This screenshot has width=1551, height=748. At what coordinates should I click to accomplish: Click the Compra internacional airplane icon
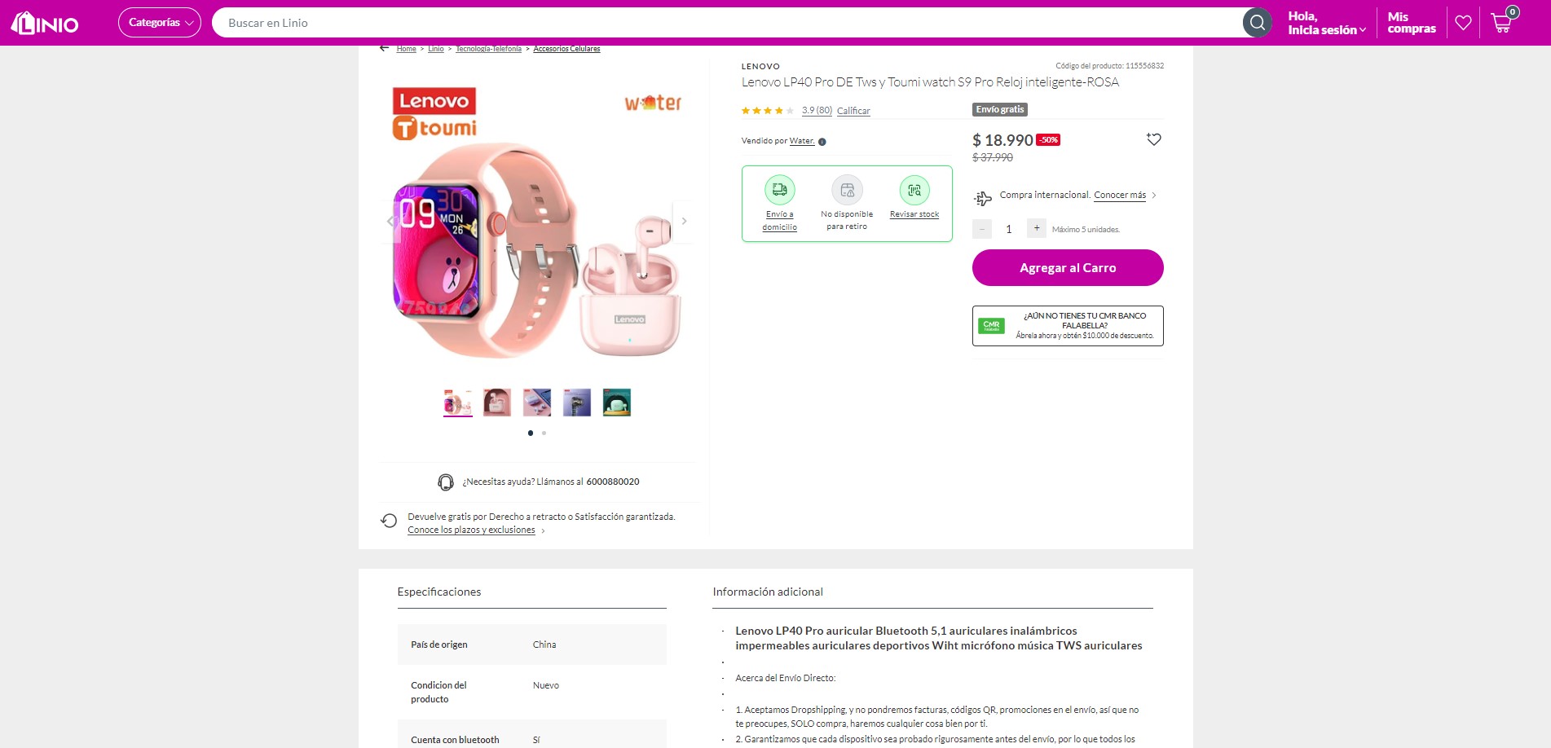click(x=982, y=195)
